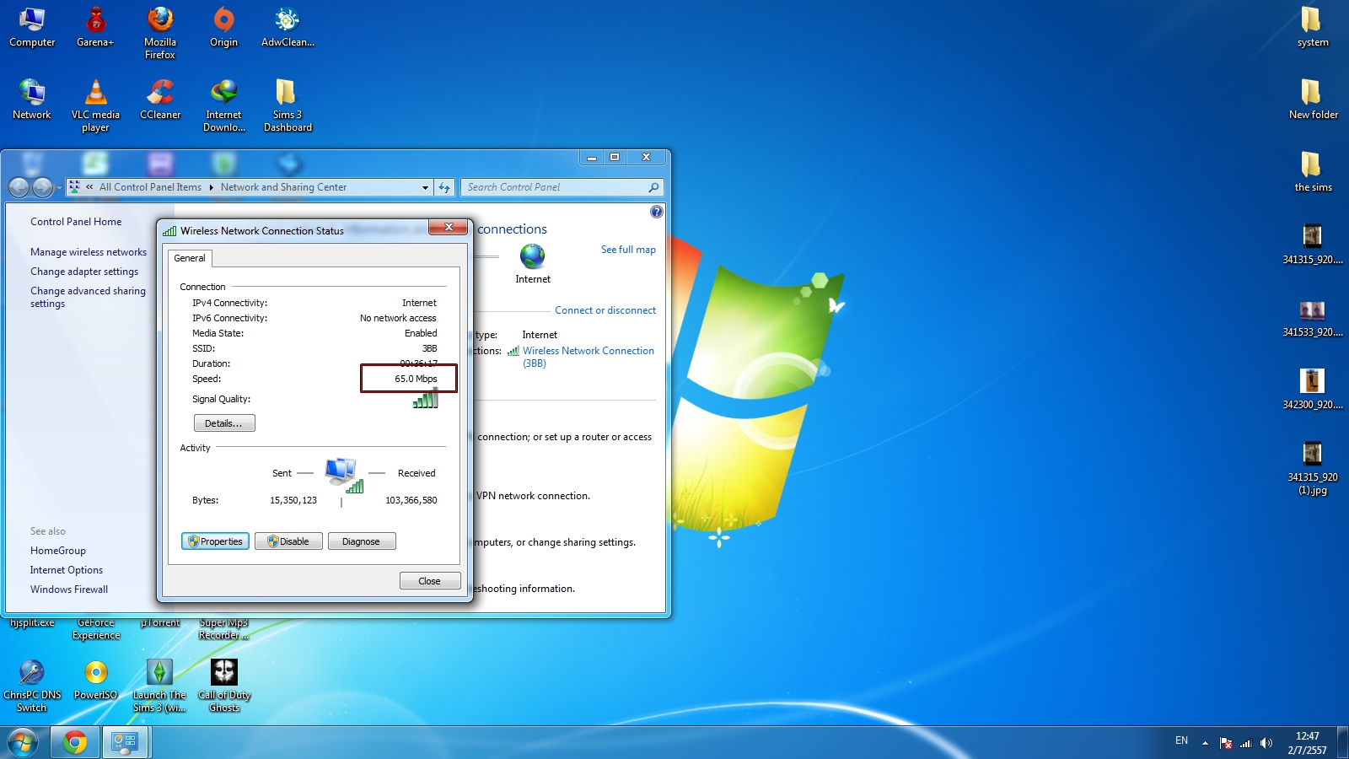
Task: Click the magnifier icon in the search box
Action: coord(653,187)
